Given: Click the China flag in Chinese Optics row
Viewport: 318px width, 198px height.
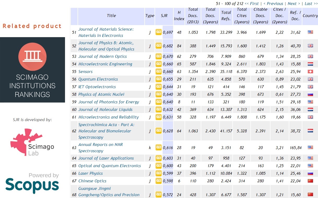Looking at the screenshot, I should click(310, 181).
